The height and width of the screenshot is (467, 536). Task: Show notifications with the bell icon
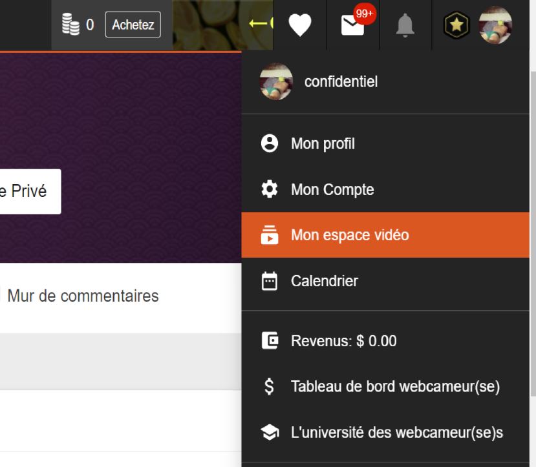(405, 25)
